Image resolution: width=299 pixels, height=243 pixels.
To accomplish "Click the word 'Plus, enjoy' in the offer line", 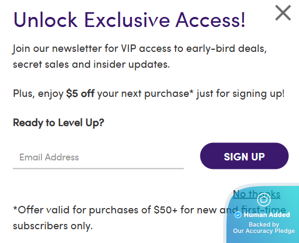I will pyautogui.click(x=38, y=94).
